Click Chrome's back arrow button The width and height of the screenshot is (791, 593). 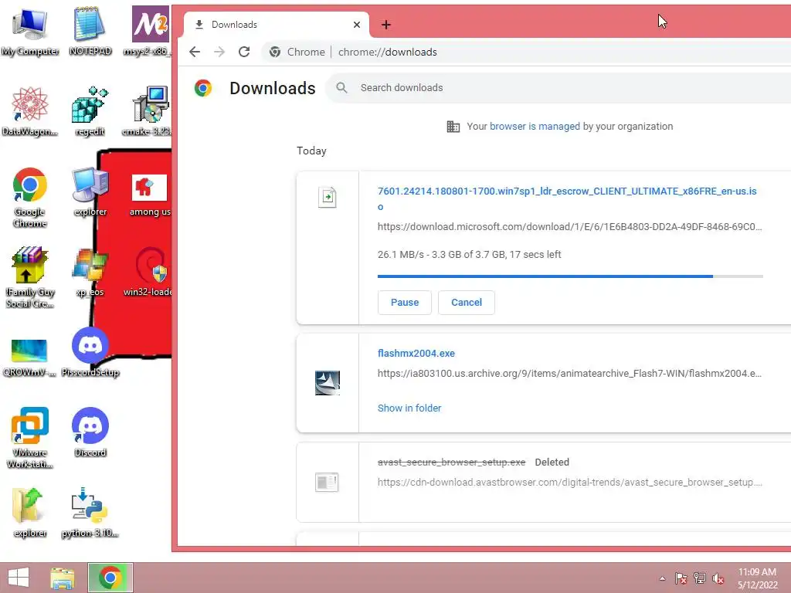pos(195,52)
